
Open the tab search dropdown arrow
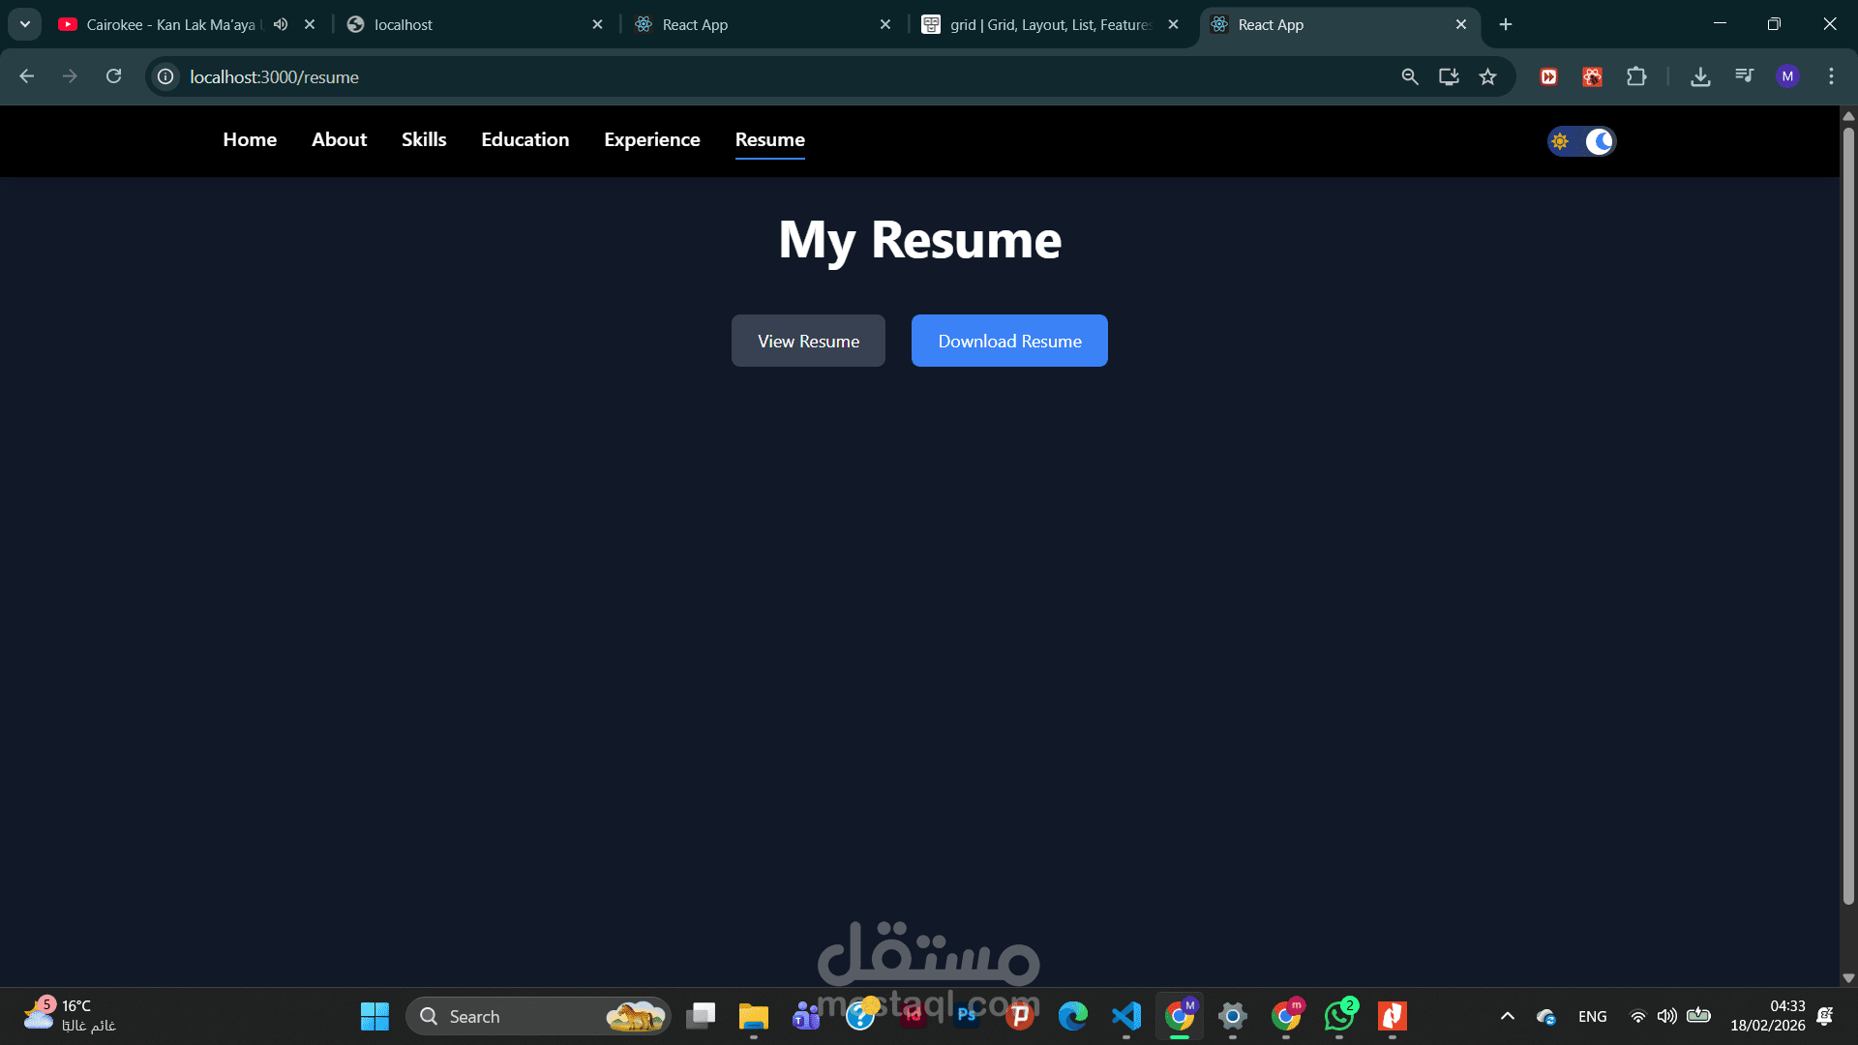coord(25,24)
